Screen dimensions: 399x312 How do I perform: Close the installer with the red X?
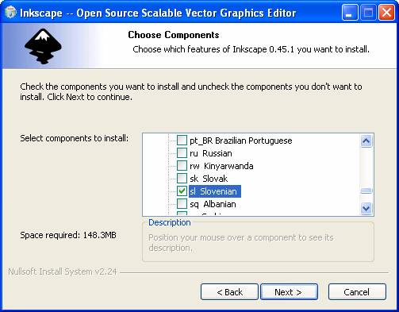[x=386, y=13]
